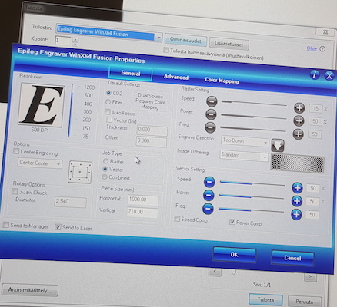Viewport: 337px width, 307px height.
Task: Go to next page in print preview
Action: click(310, 276)
